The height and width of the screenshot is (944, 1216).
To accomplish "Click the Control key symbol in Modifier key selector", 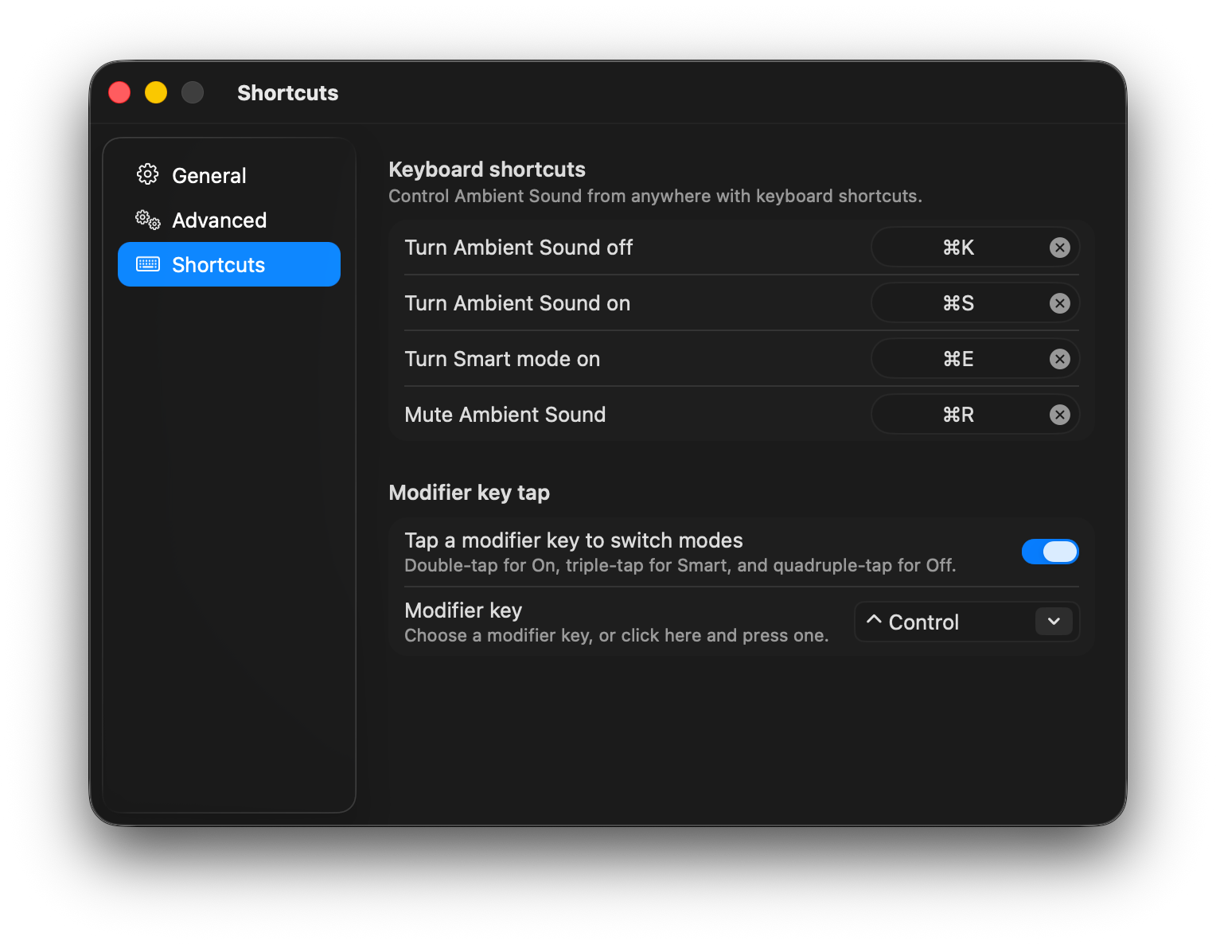I will [x=874, y=621].
